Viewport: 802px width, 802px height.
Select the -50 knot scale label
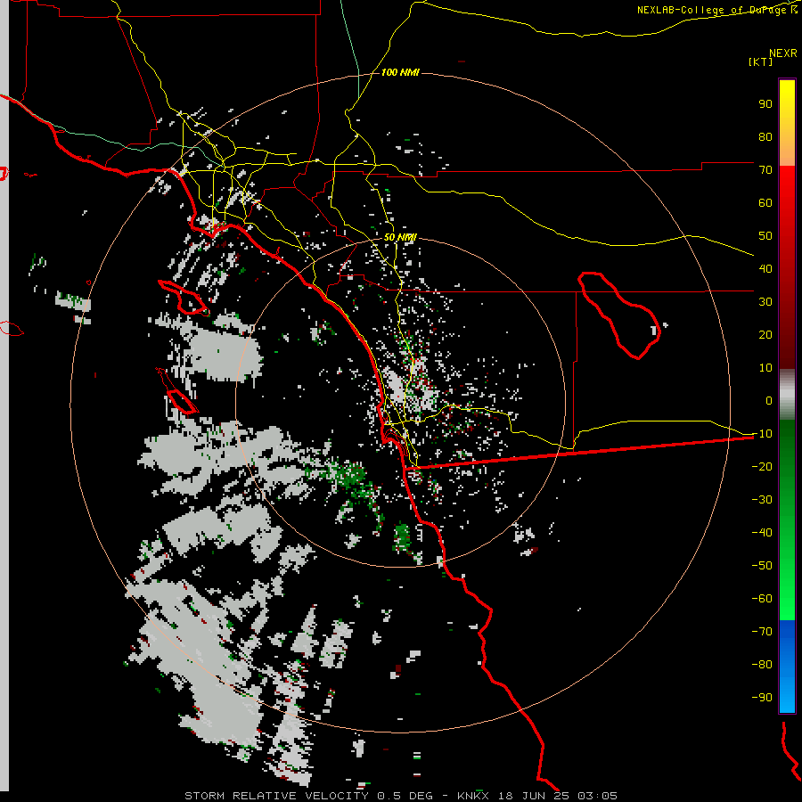[762, 566]
